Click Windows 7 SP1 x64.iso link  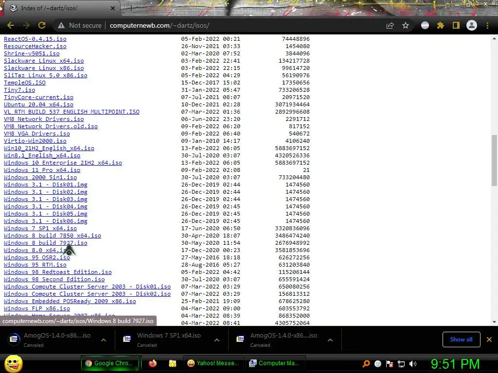40,228
